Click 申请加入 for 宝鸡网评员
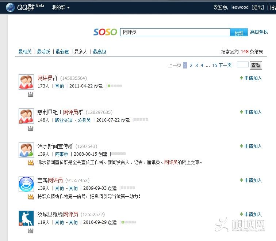276x241 pixels. [x=251, y=180]
